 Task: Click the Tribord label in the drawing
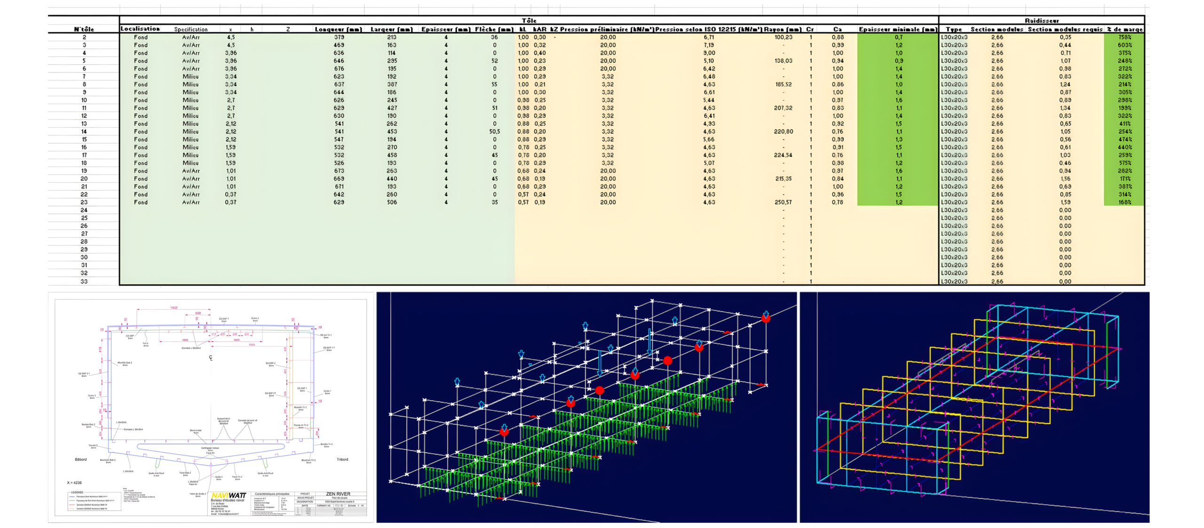click(x=342, y=459)
